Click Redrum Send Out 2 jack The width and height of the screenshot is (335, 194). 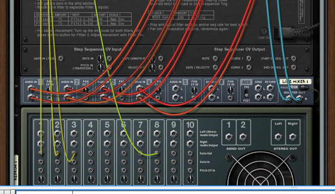[243, 137]
